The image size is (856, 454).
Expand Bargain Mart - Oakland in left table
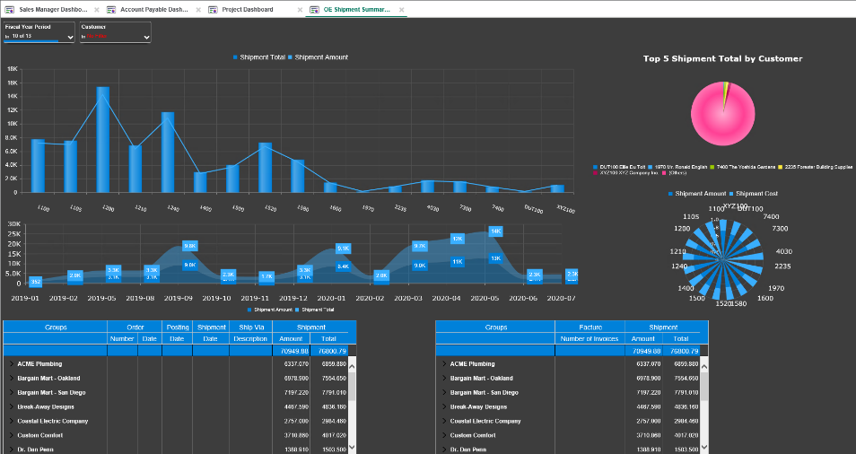click(11, 378)
